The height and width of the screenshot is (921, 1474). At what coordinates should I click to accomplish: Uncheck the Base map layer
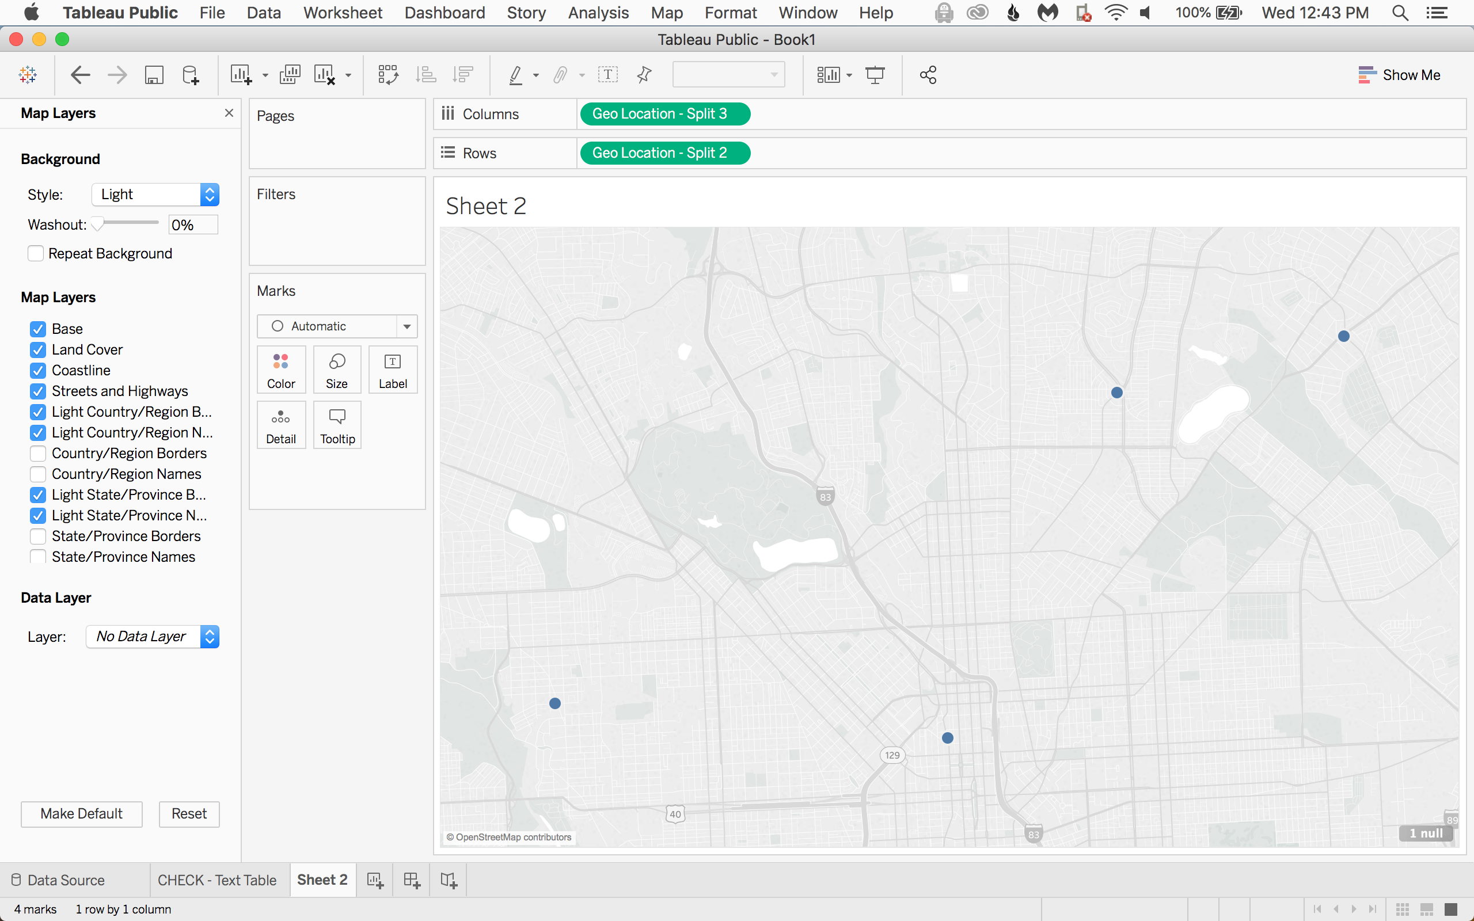click(x=38, y=329)
